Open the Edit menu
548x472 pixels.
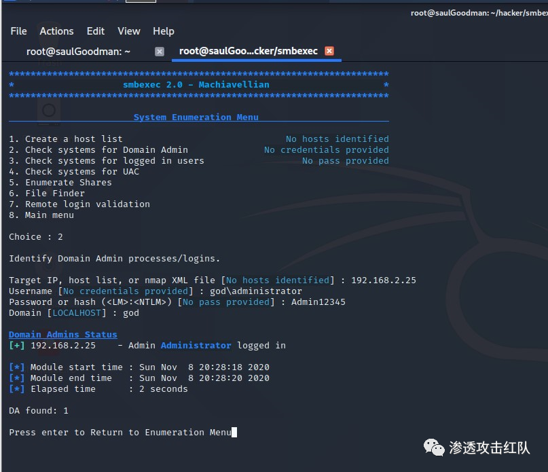pyautogui.click(x=96, y=31)
